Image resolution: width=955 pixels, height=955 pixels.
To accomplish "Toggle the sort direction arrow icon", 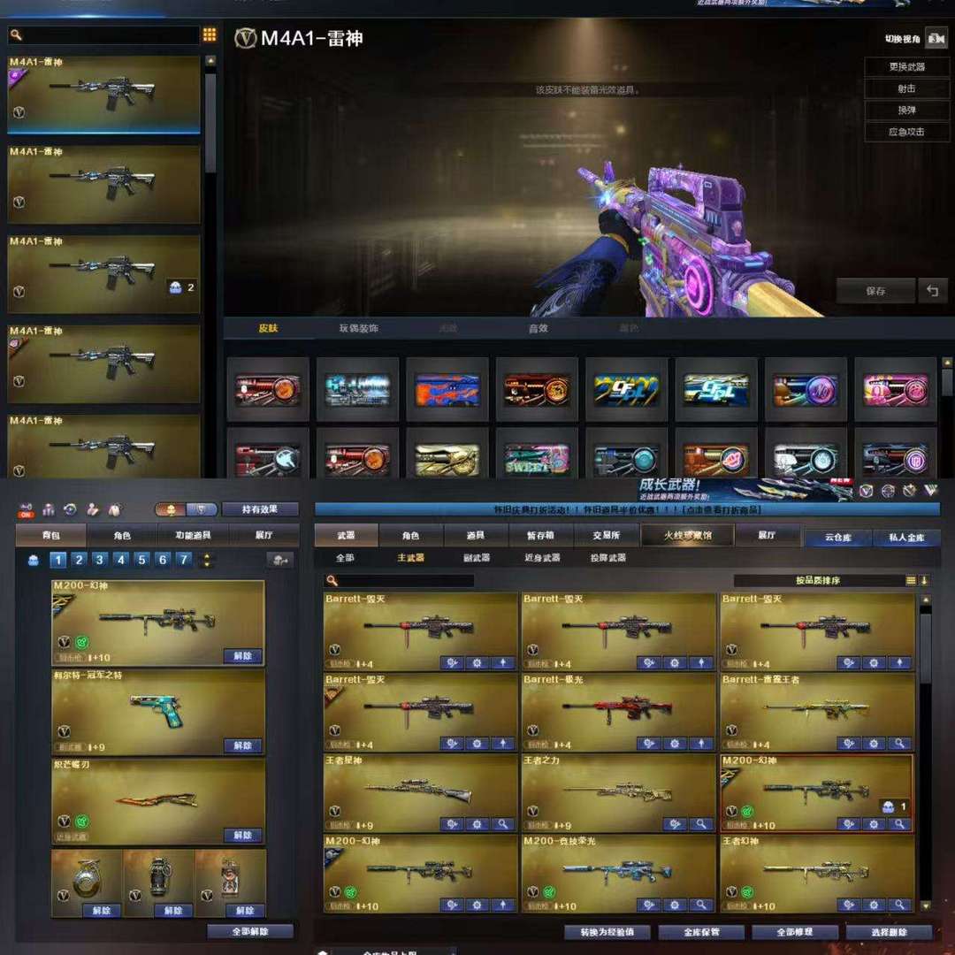I will coord(924,580).
